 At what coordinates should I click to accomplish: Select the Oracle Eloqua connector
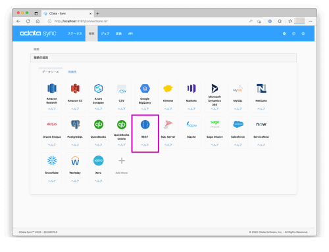pyautogui.click(x=52, y=124)
